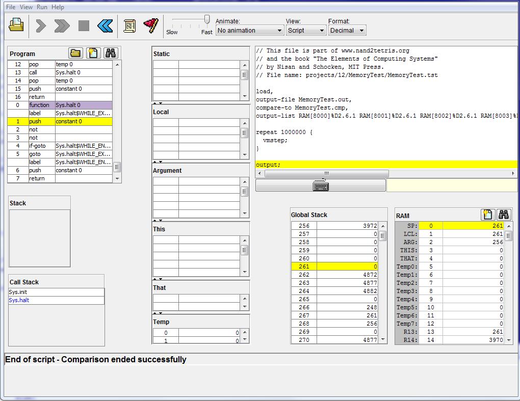Open the Animate dropdown
Screen dimensions: 520x401
click(249, 31)
